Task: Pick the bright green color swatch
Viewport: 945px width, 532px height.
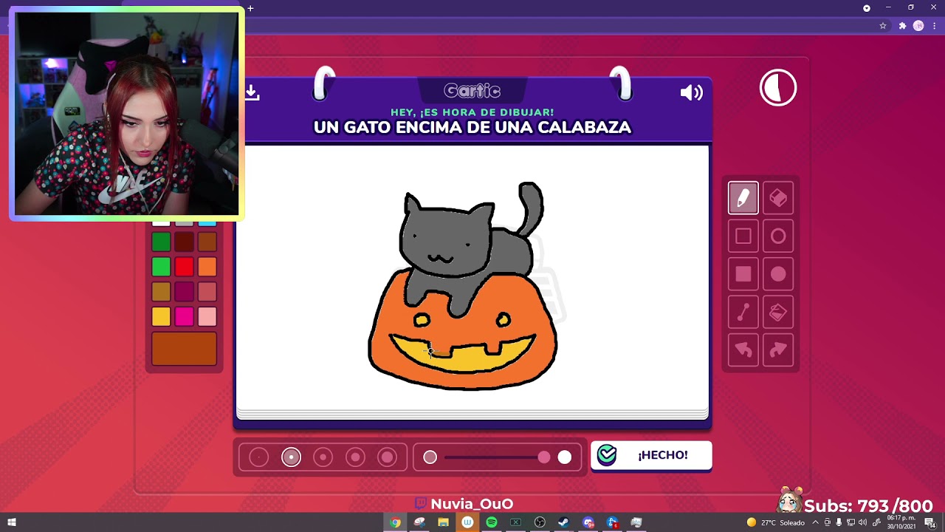Action: pyautogui.click(x=161, y=267)
